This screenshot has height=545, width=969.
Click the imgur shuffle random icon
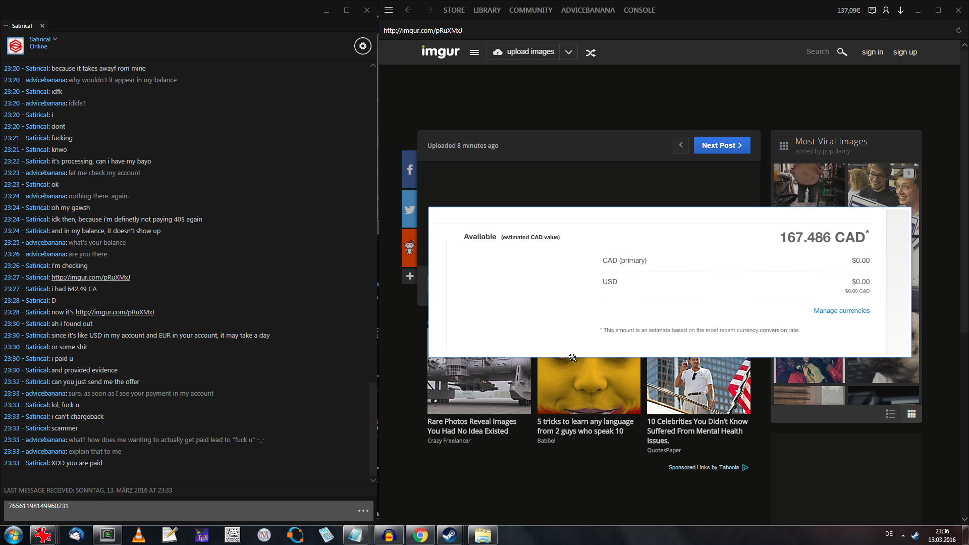coord(590,52)
